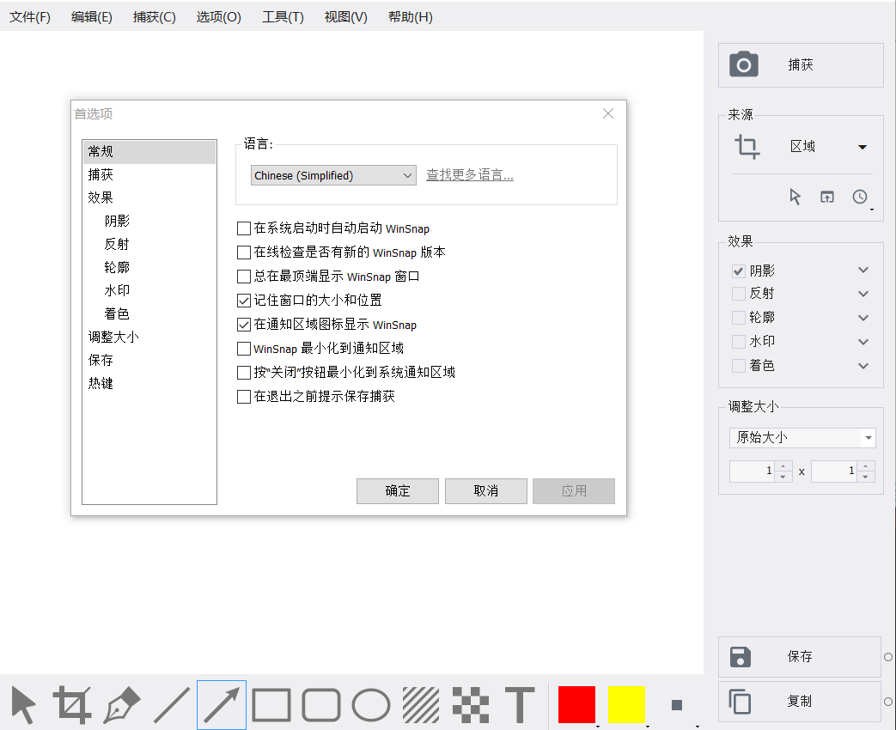Viewport: 896px width, 730px height.
Task: Close the 首选项 dialog
Action: [608, 113]
